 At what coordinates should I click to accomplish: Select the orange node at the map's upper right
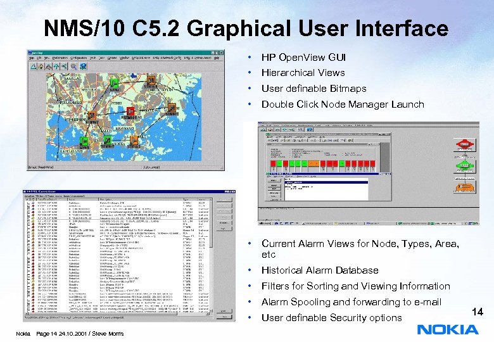point(151,80)
